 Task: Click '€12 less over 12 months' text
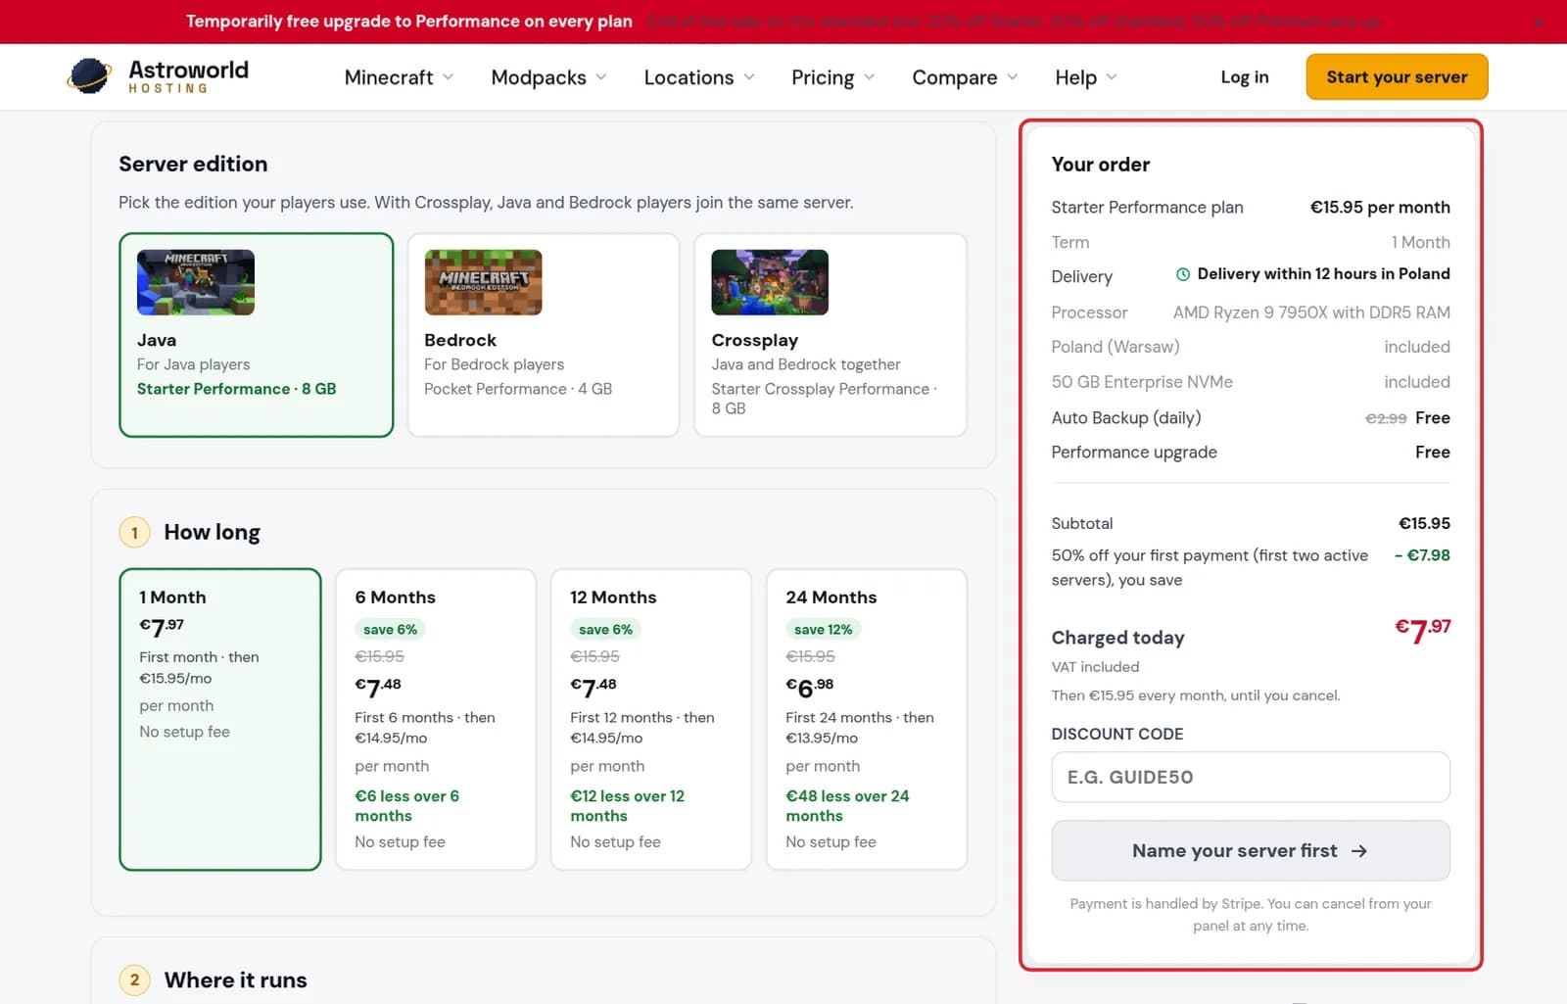(x=627, y=806)
